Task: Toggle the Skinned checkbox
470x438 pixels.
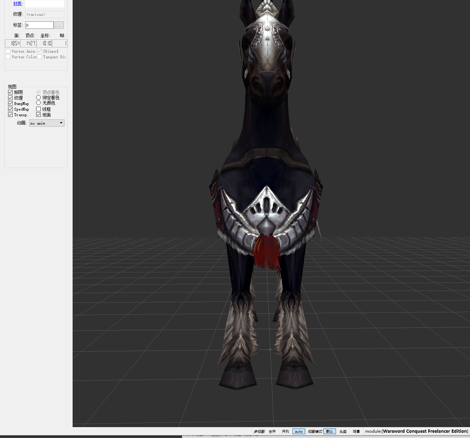Action: (40, 51)
